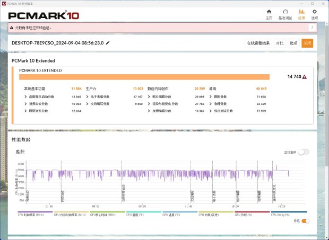The height and width of the screenshot is (240, 329).
Task: Click the result name DESKTOP-78E9CSO_2024-09-04
Action: coord(58,43)
